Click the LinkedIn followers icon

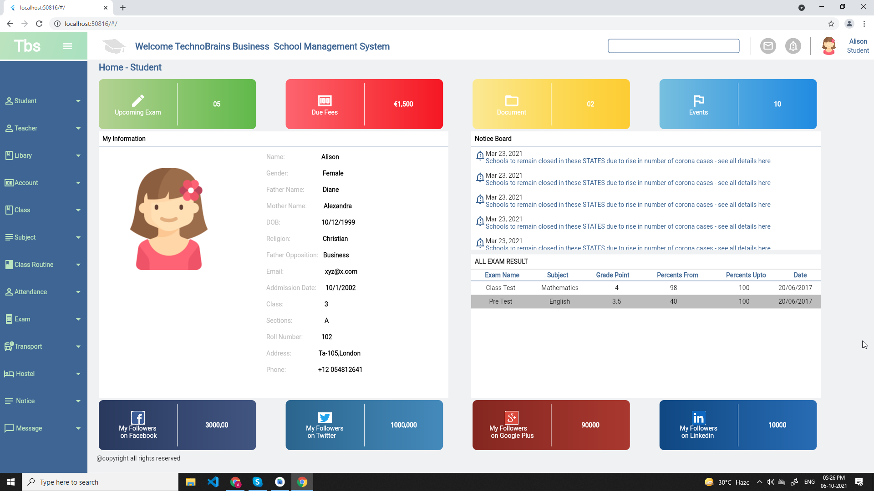[698, 417]
